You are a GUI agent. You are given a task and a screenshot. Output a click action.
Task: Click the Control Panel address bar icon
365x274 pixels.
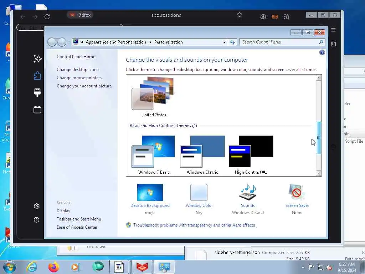tap(76, 42)
